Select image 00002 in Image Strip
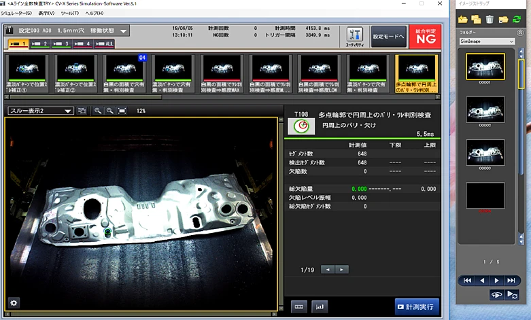 click(x=485, y=109)
